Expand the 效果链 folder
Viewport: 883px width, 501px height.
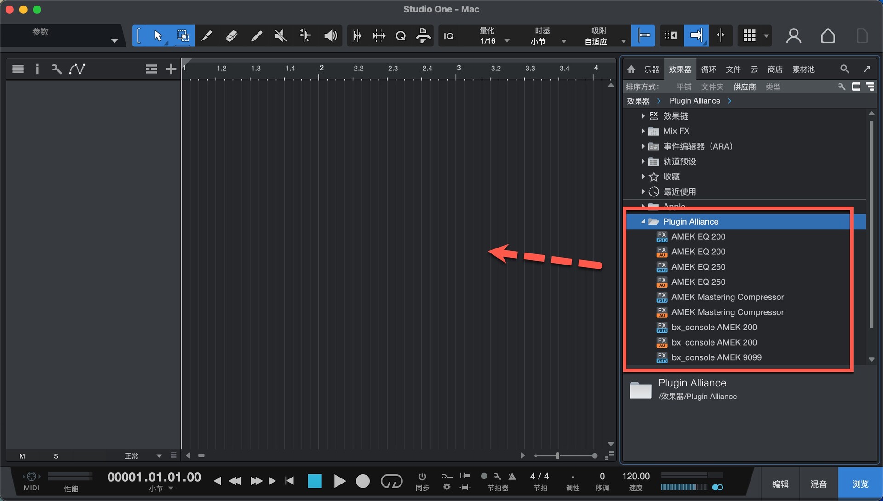(x=643, y=116)
